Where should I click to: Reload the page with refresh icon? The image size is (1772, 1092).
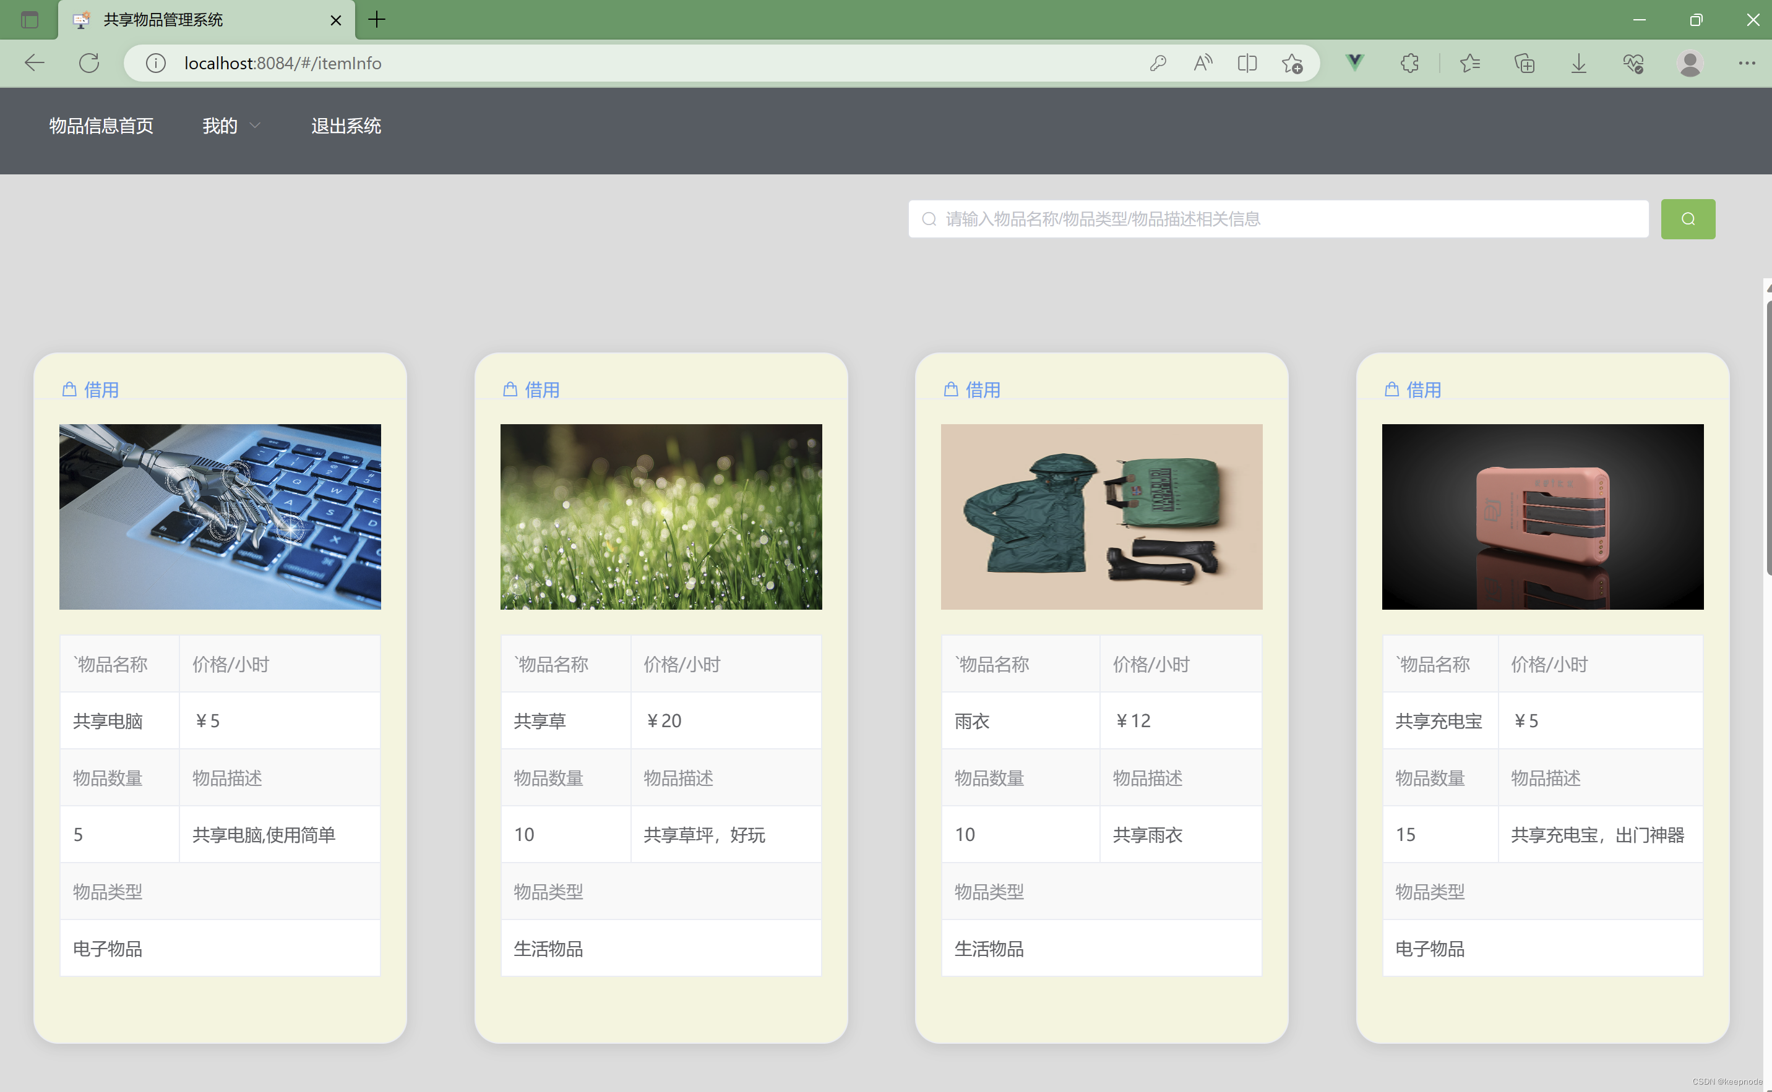(89, 64)
